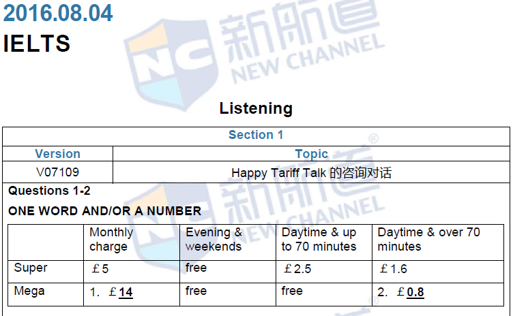Select the IELTS title text
This screenshot has height=316, width=513.
pyautogui.click(x=37, y=43)
